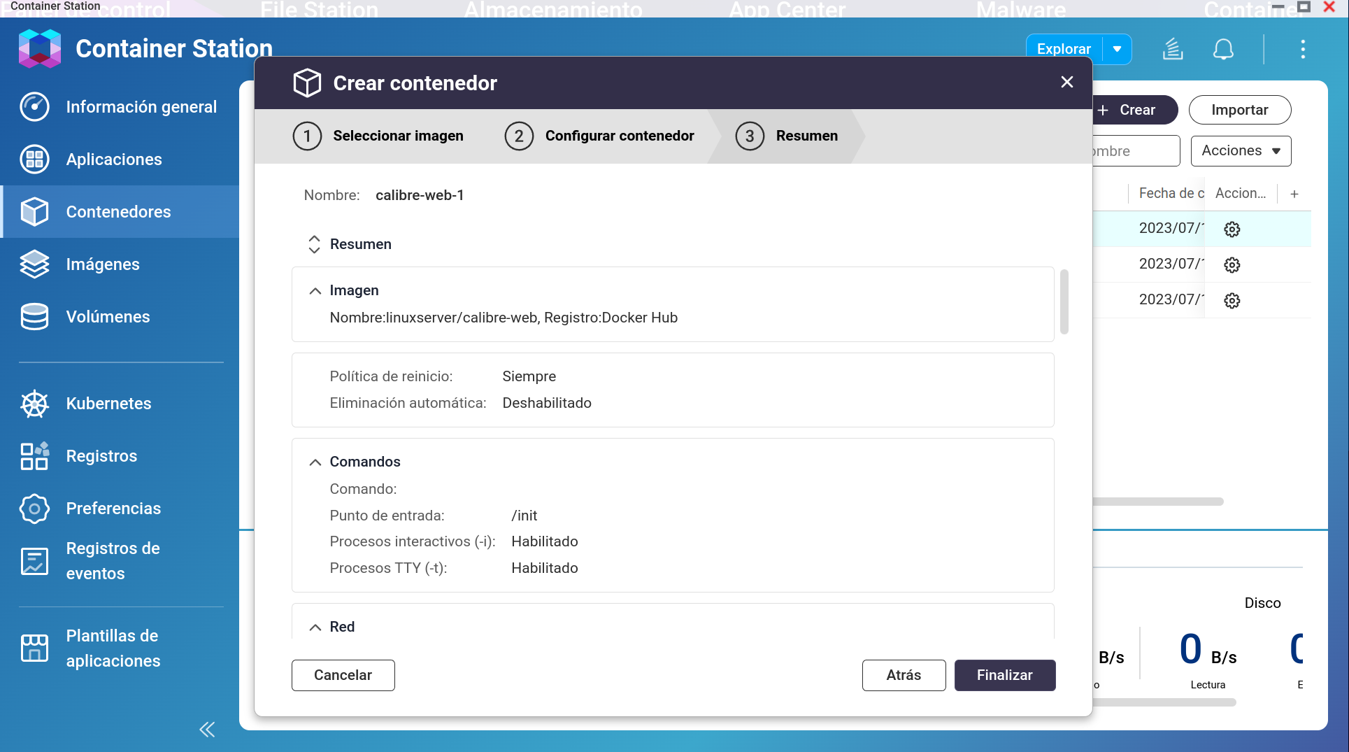The image size is (1349, 752).
Task: Add a column with the plus icon
Action: [x=1294, y=194]
